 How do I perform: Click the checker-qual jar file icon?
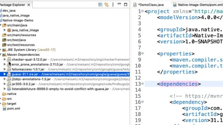tap(9, 59)
